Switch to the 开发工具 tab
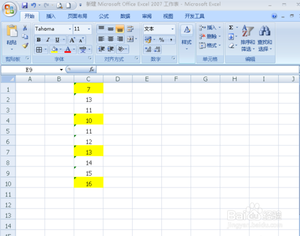 [194, 16]
